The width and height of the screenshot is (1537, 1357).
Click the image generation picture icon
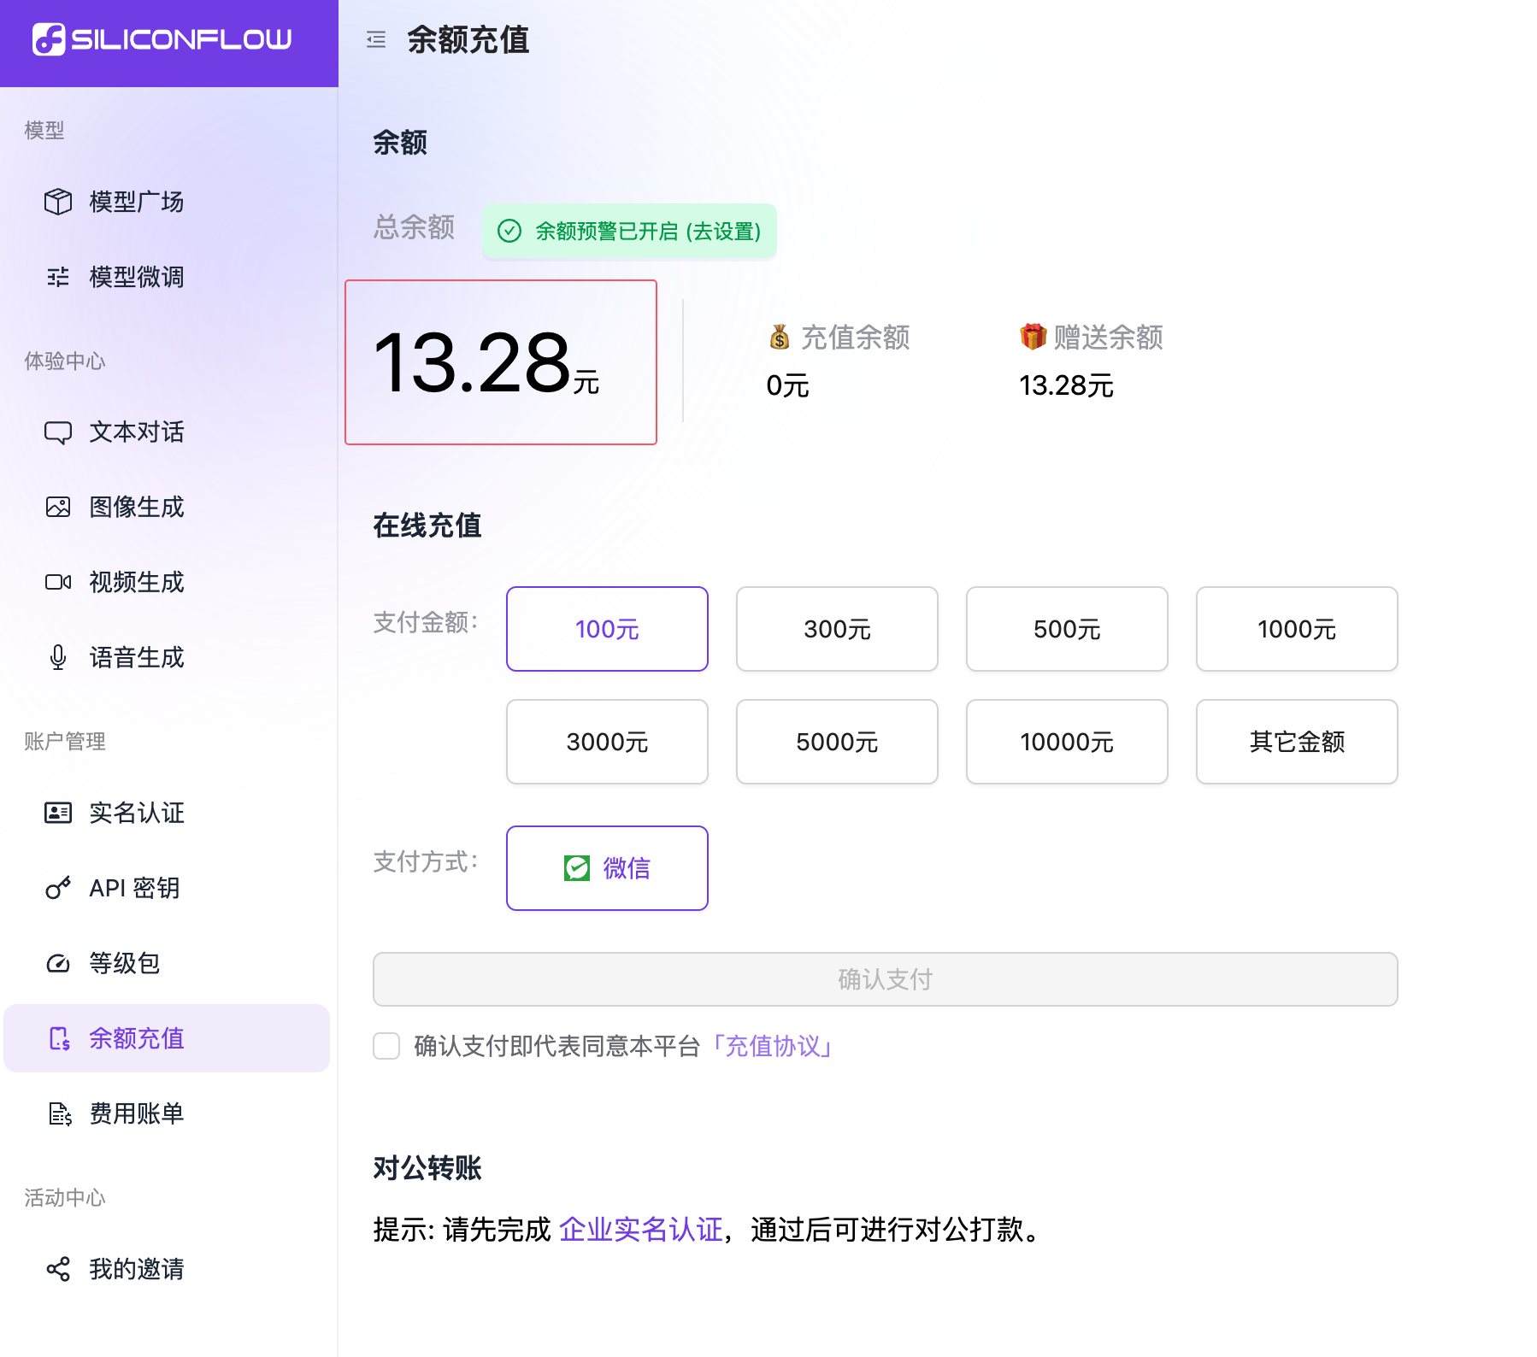(58, 508)
